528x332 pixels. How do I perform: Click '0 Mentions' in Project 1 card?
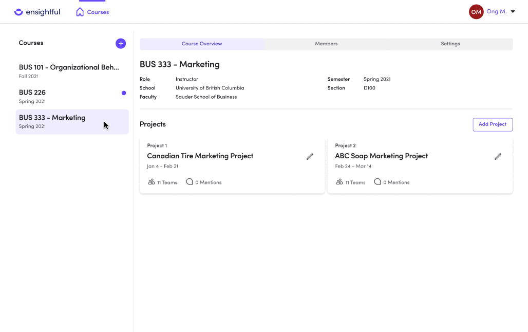(x=209, y=182)
